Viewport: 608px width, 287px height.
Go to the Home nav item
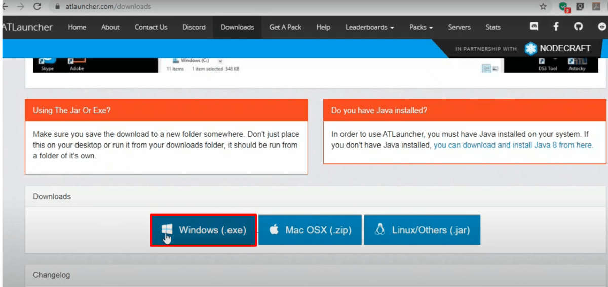point(77,27)
